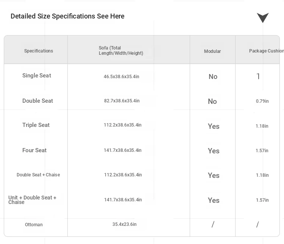The image size is (284, 244).
Task: Click the Triple Seat row label
Action: (x=36, y=125)
